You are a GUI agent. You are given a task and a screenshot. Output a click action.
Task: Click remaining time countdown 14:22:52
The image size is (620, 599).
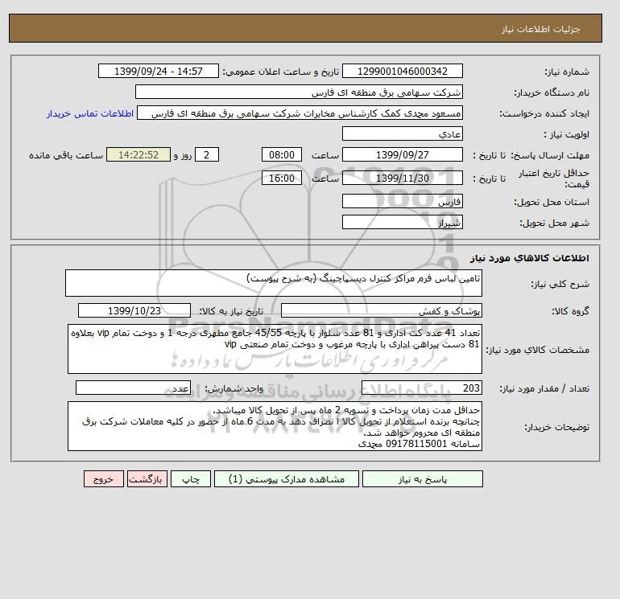(x=138, y=155)
